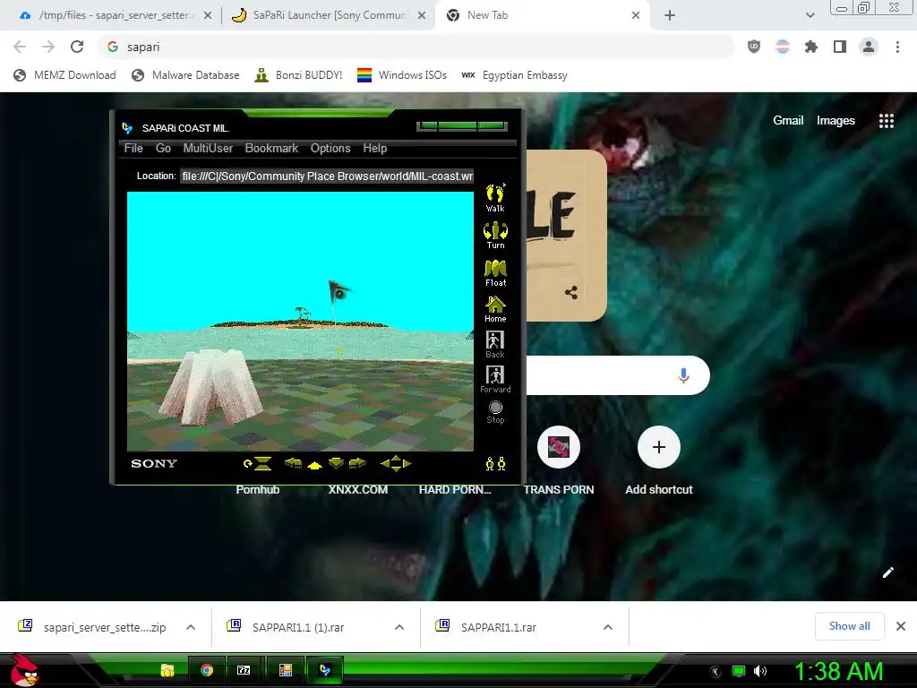
Task: Click Show all downloads button
Action: pos(849,626)
